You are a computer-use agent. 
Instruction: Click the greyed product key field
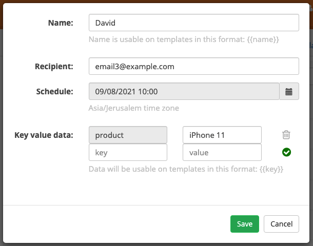128,135
